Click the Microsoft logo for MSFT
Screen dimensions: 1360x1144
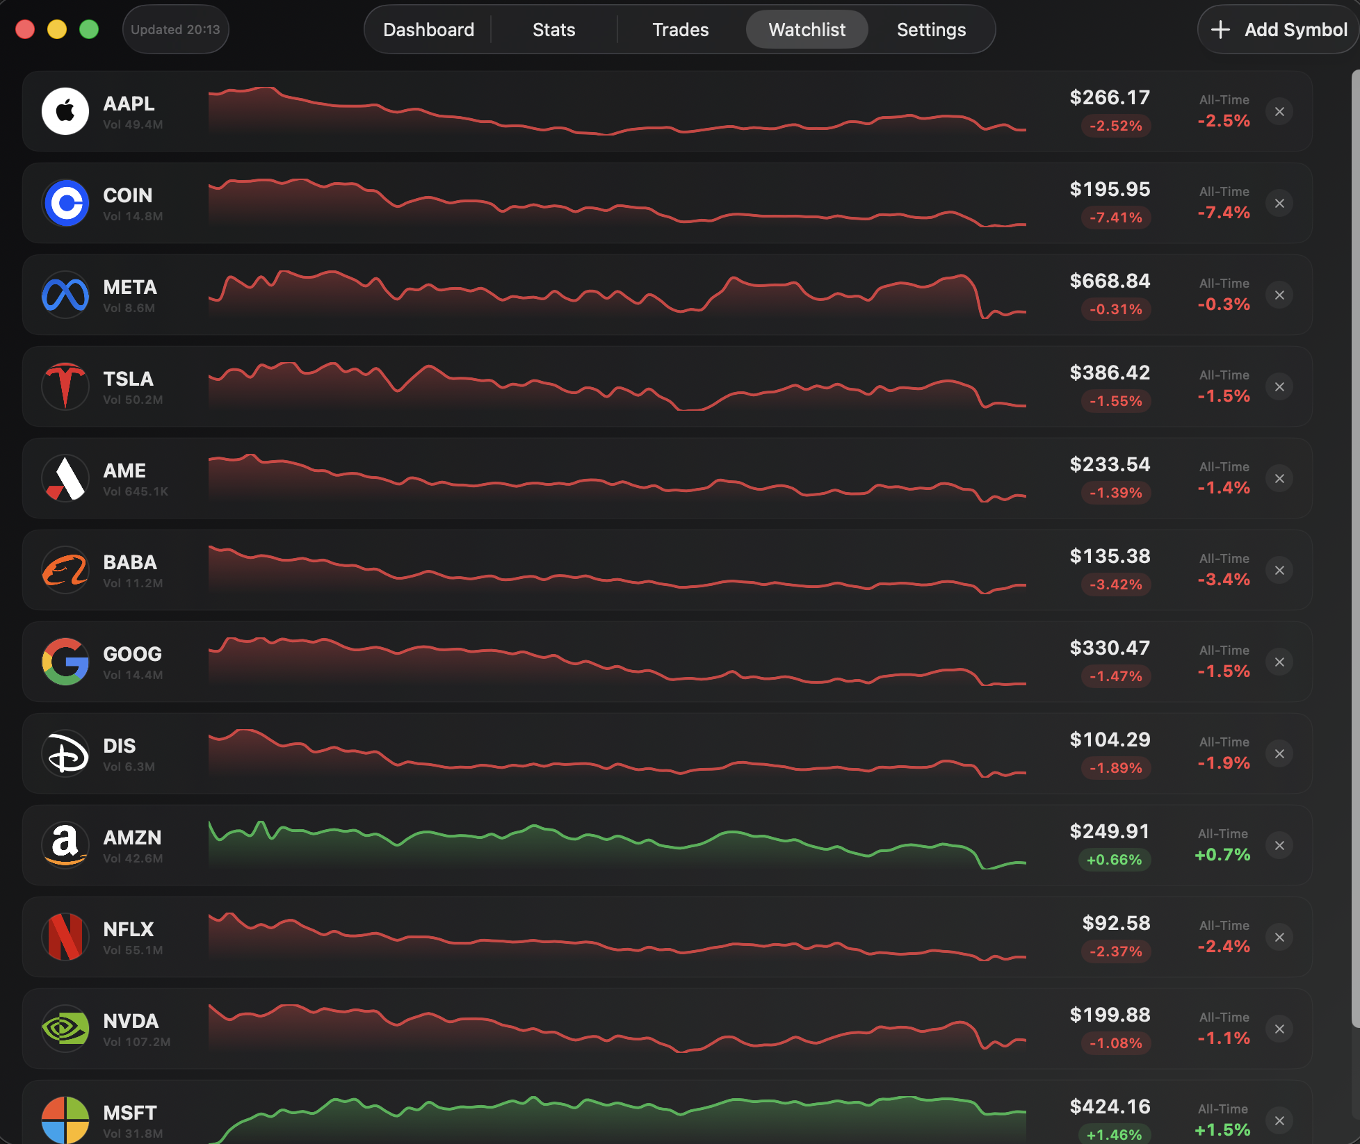pyautogui.click(x=65, y=1120)
